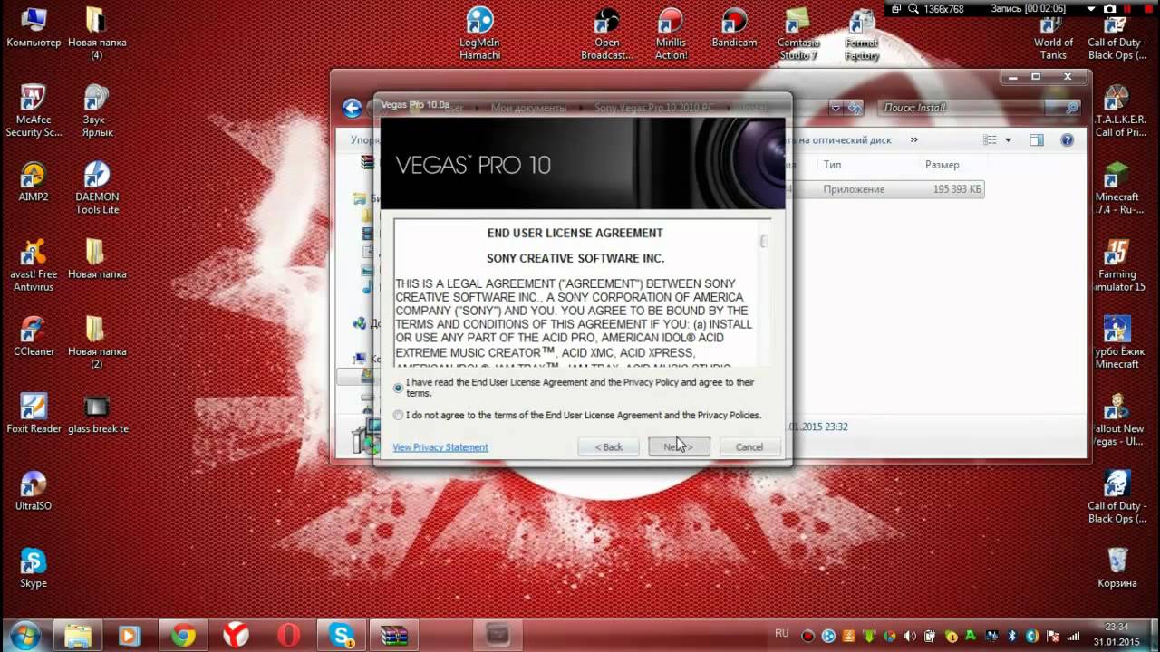Refresh the Explorer folder view
This screenshot has height=652, width=1160.
pos(856,108)
